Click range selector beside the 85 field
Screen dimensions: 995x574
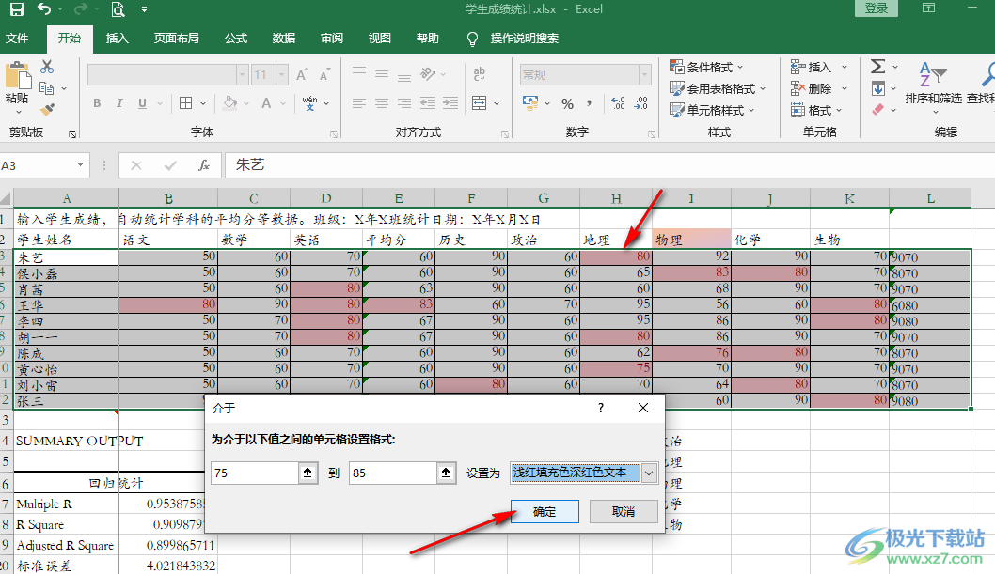coord(446,473)
